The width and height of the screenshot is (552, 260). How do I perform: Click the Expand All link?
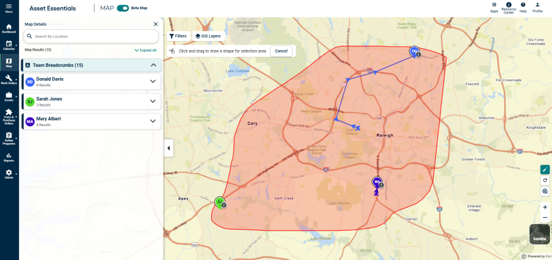coord(146,50)
